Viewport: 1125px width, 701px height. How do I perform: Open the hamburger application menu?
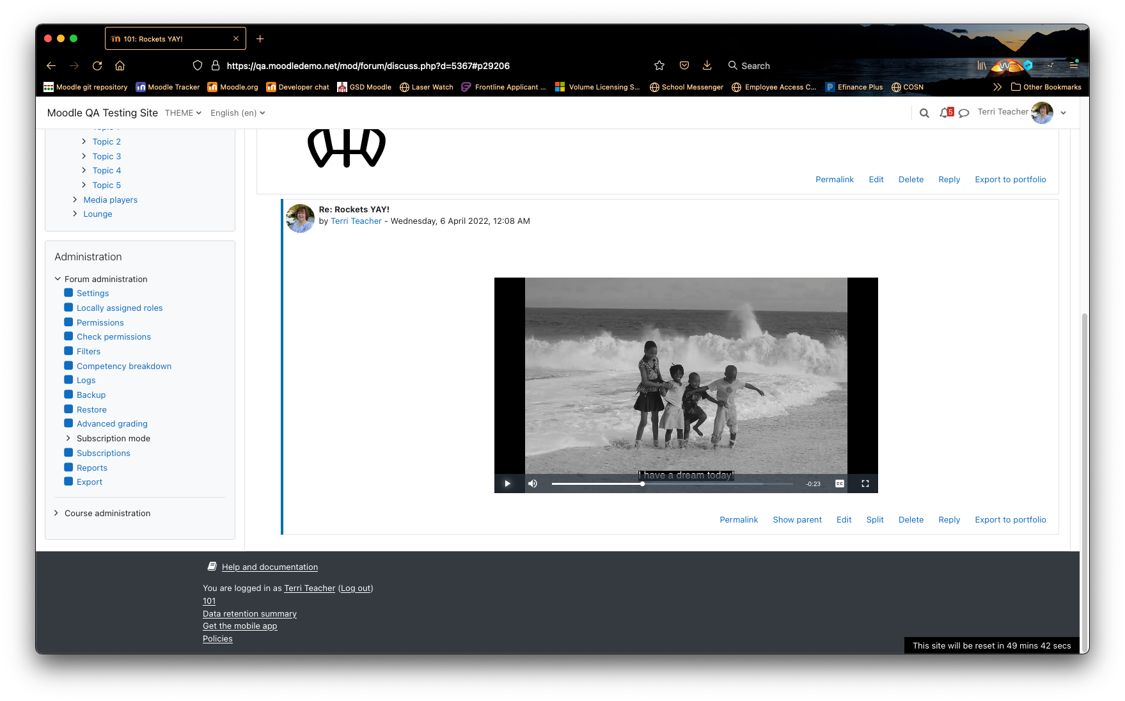click(1074, 65)
